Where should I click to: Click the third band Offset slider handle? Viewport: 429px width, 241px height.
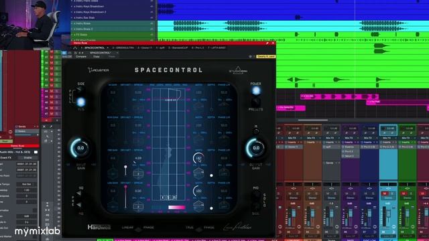point(125,167)
